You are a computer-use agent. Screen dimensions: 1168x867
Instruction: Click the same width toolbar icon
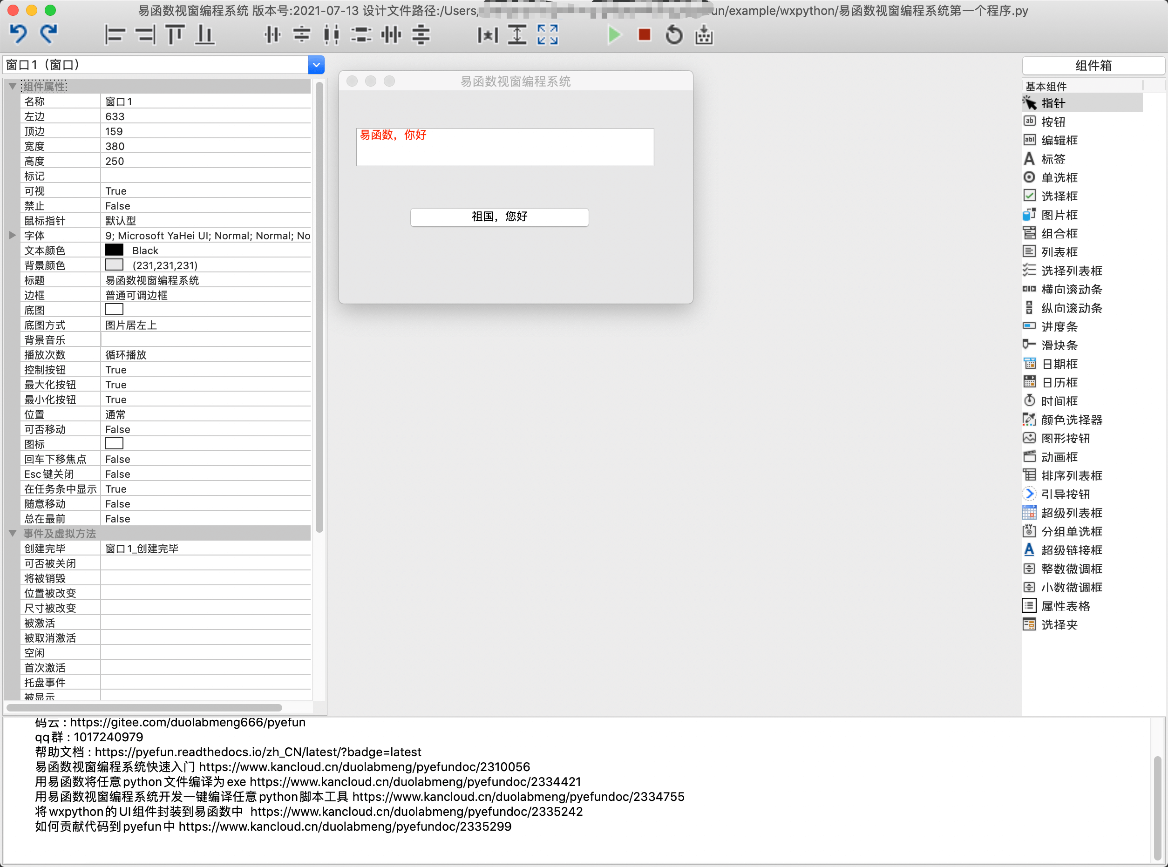(x=488, y=35)
